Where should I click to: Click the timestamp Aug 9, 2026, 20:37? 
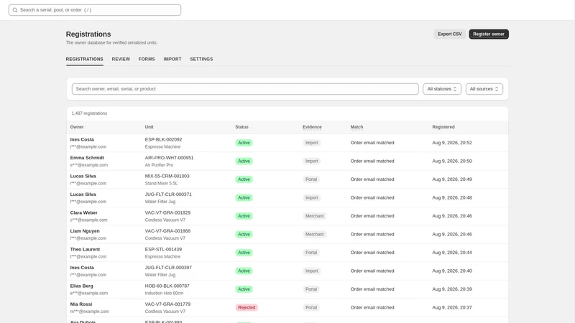[452, 308]
